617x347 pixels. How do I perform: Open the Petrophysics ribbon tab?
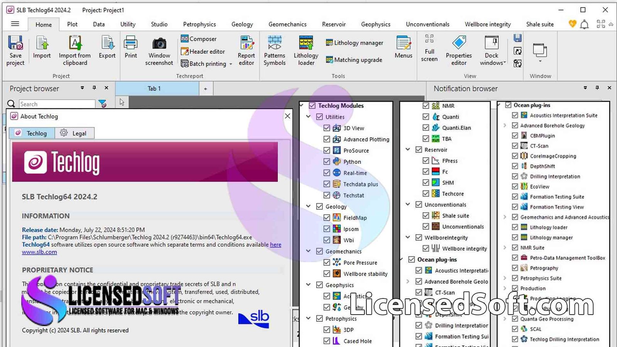(x=199, y=24)
